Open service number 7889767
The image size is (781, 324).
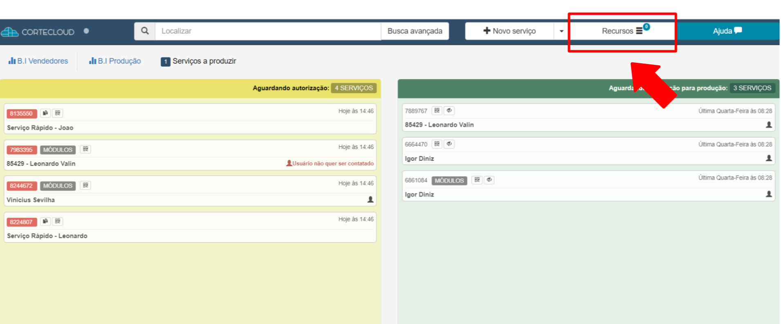pyautogui.click(x=416, y=111)
